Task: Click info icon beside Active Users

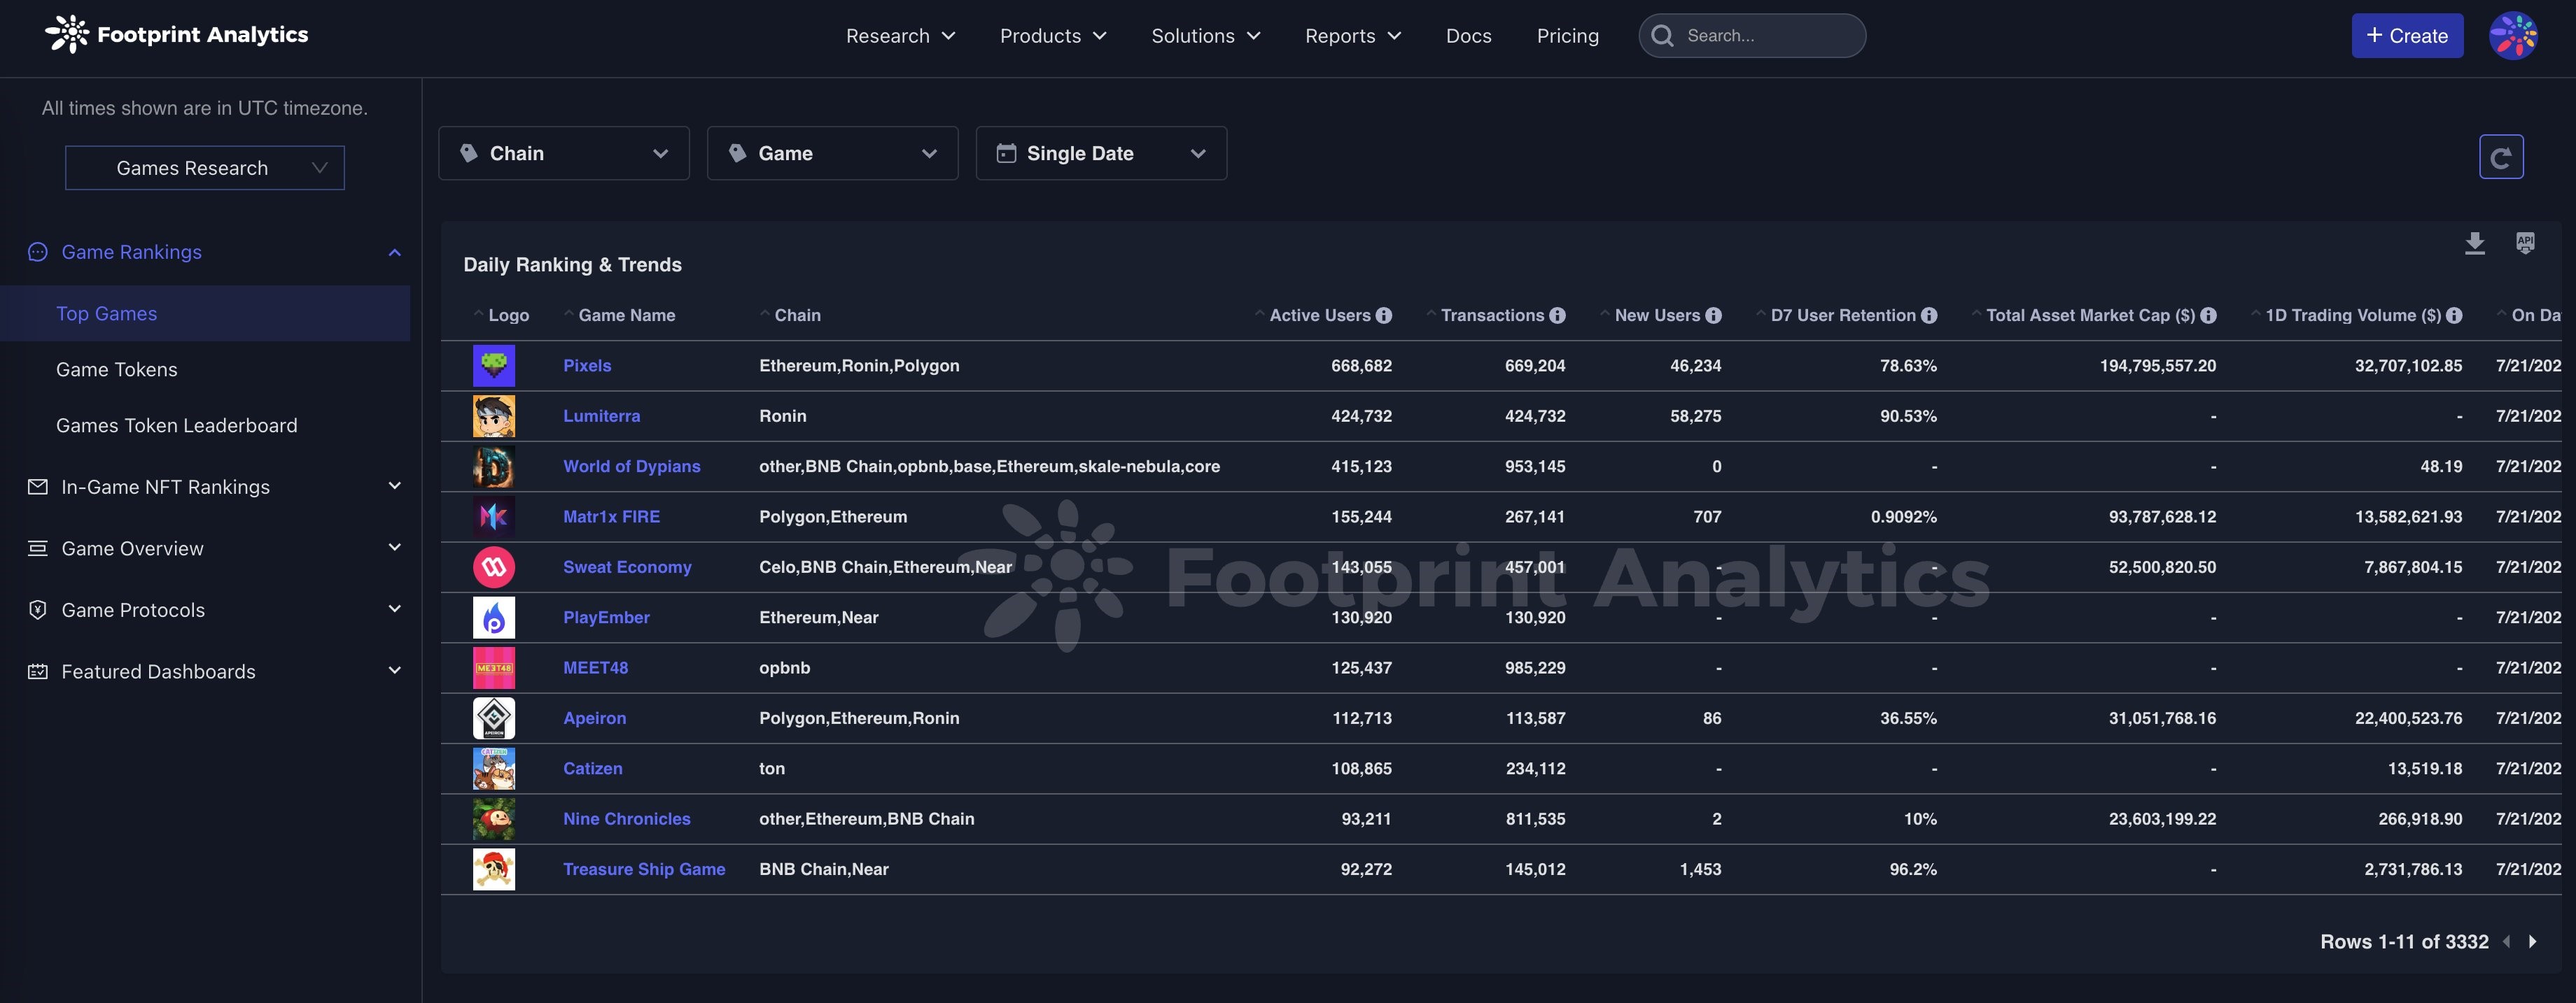Action: click(1384, 315)
